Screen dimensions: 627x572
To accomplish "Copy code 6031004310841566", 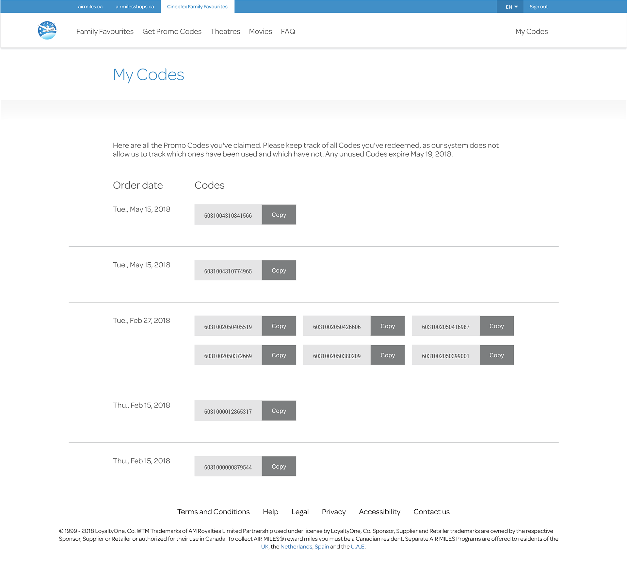I will 279,215.
